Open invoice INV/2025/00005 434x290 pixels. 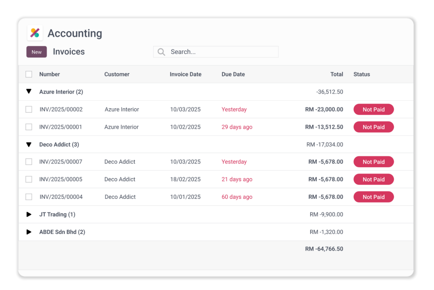[x=61, y=179]
